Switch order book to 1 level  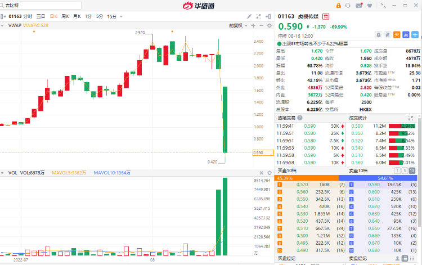coord(397,170)
